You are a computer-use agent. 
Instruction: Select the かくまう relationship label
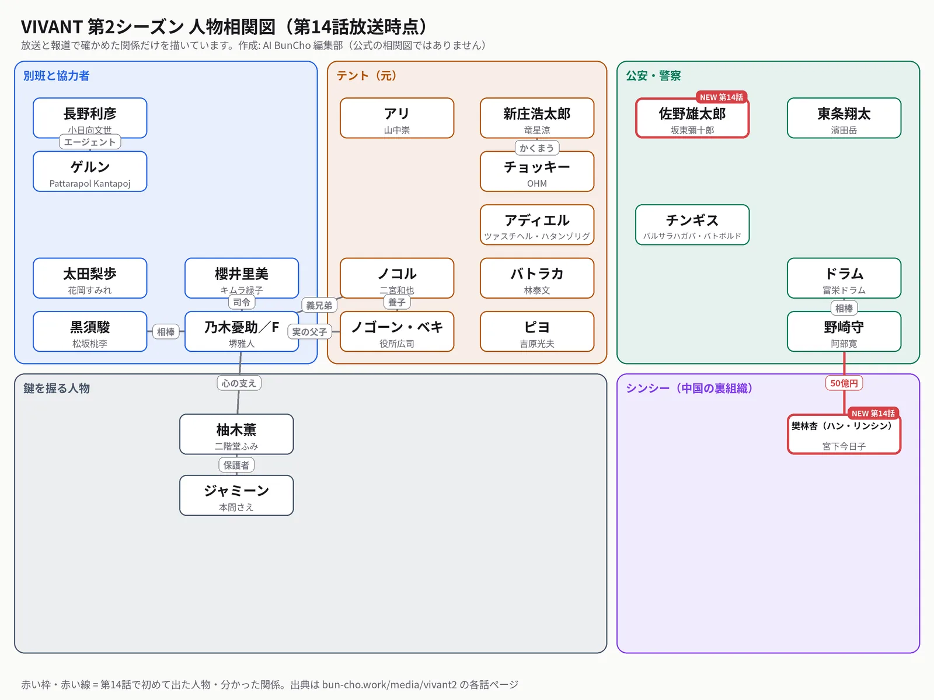[537, 148]
